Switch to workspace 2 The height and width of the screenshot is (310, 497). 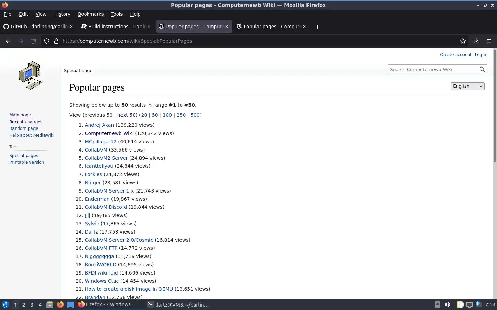[x=23, y=305]
